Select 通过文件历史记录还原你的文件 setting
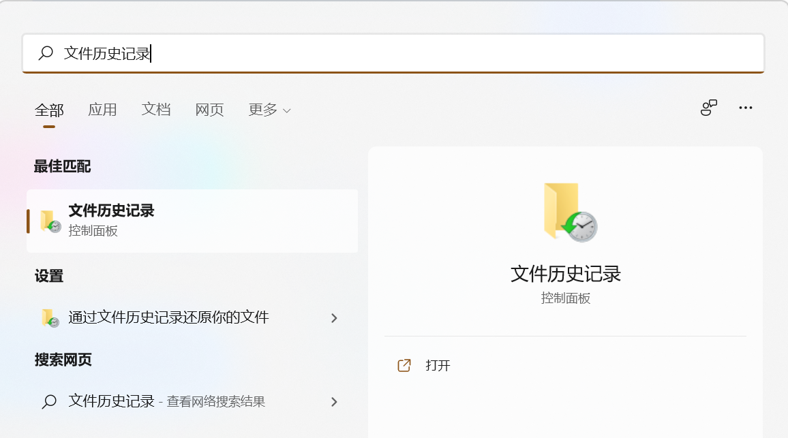788x438 pixels. pyautogui.click(x=192, y=317)
